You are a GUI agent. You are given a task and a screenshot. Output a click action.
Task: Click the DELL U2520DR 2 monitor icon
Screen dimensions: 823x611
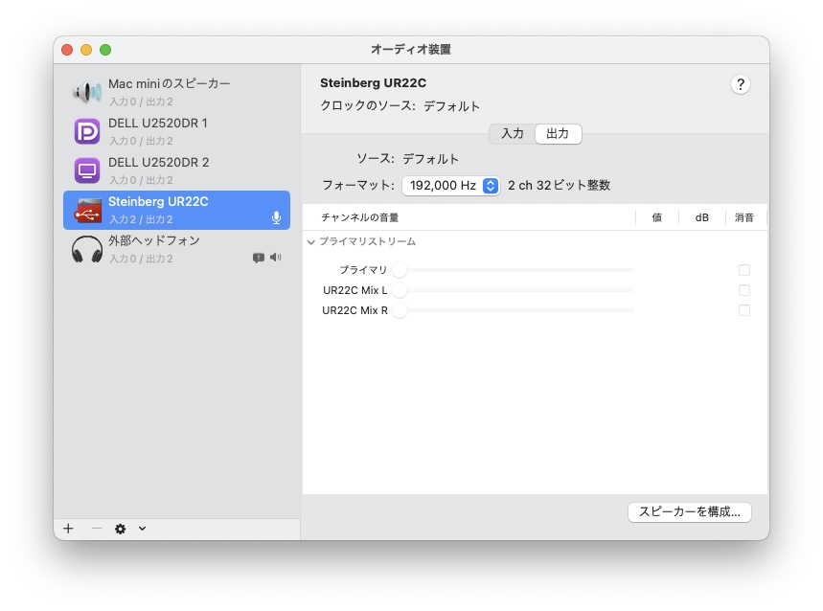point(86,170)
